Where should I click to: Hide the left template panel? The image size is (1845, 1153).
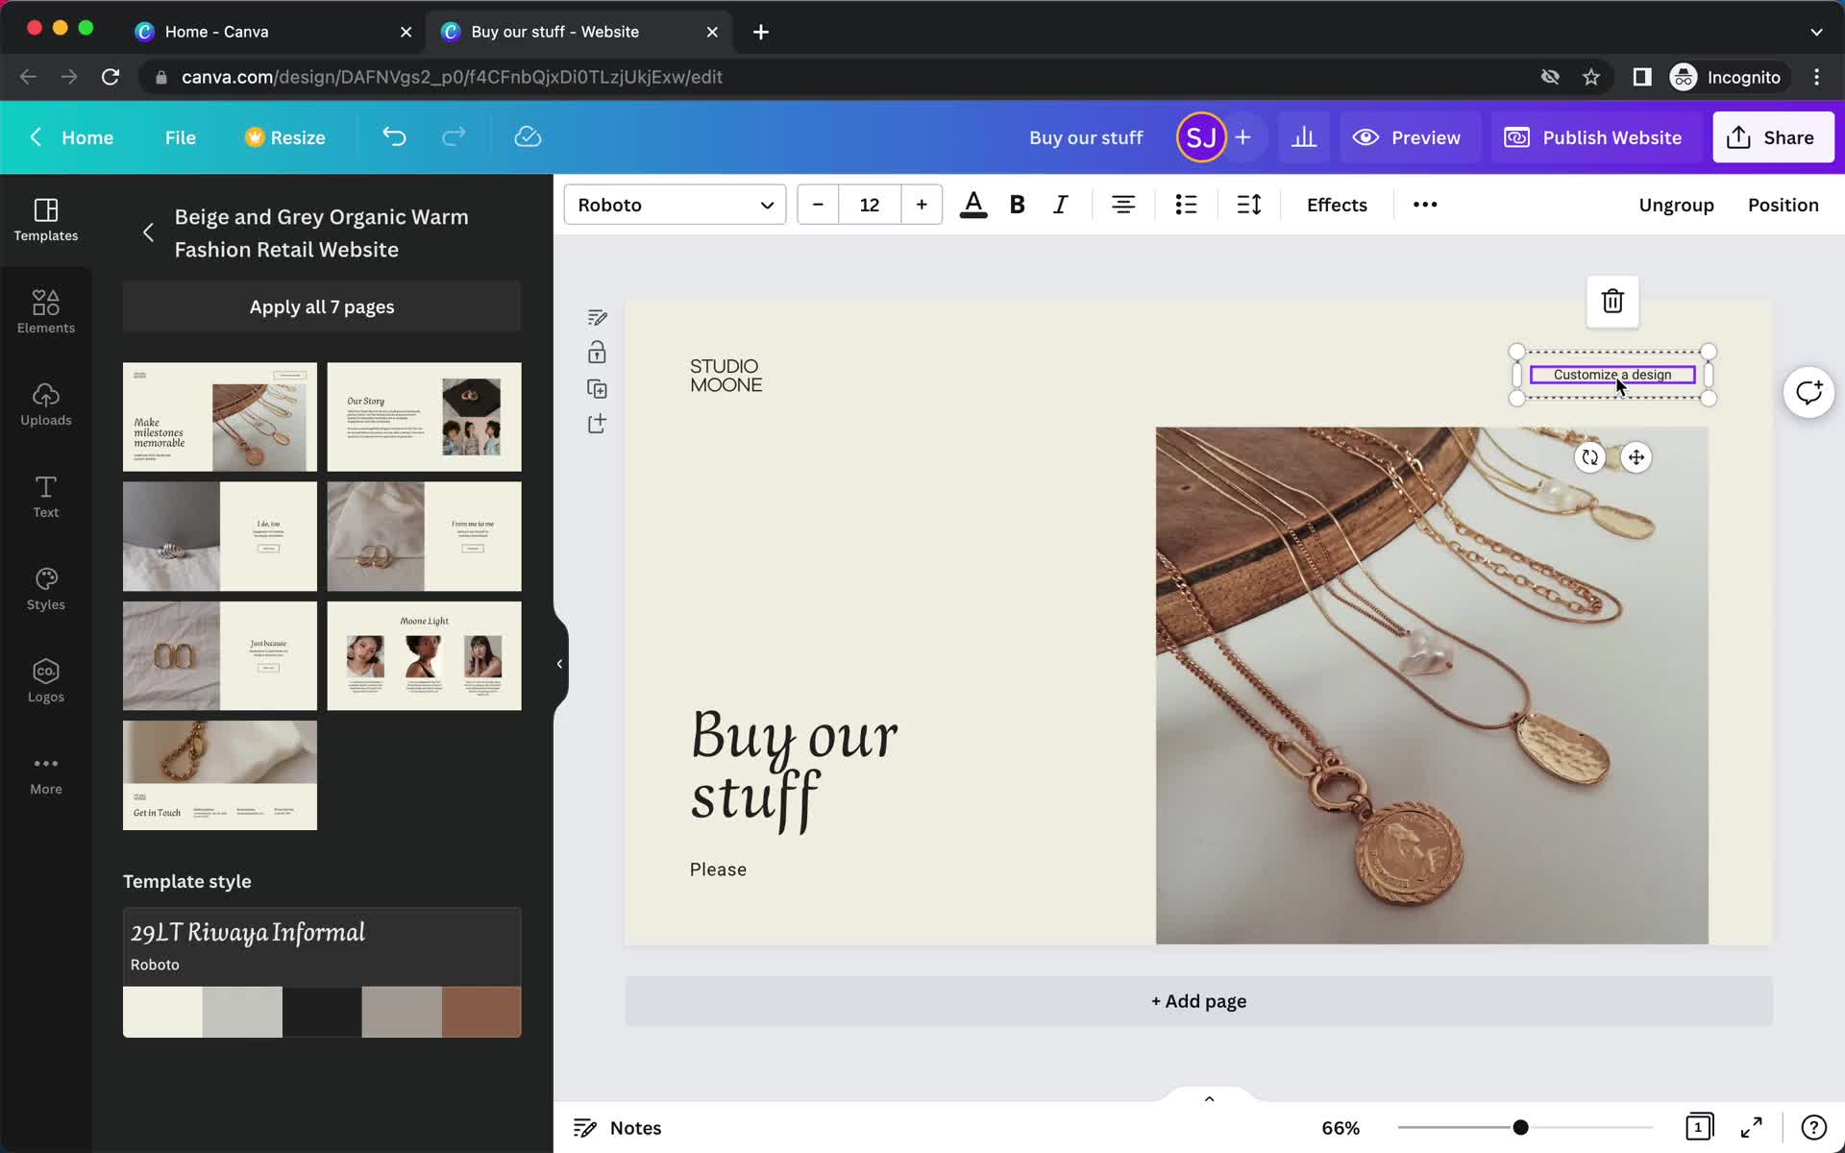click(556, 663)
